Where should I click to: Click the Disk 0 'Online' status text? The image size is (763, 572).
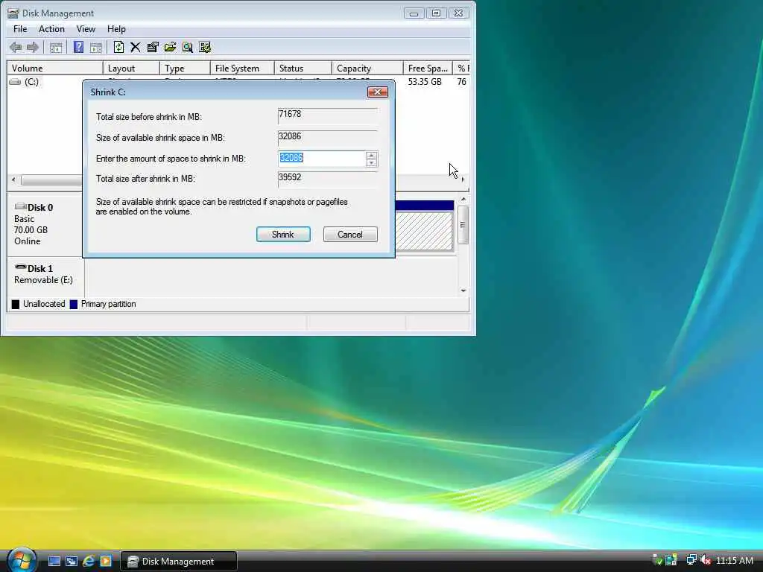[x=28, y=241]
